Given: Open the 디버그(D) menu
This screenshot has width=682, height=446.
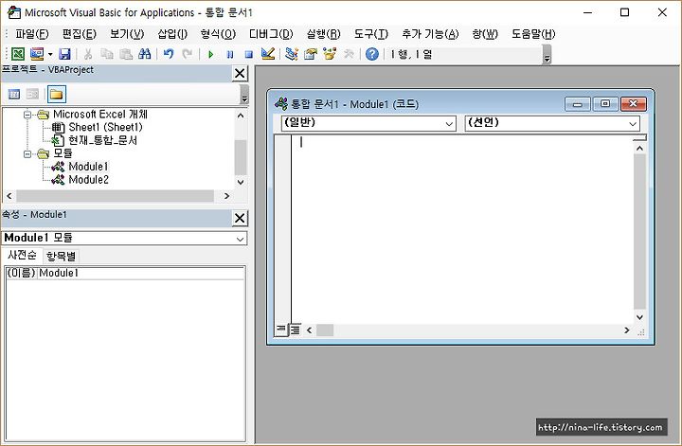Looking at the screenshot, I should point(271,34).
